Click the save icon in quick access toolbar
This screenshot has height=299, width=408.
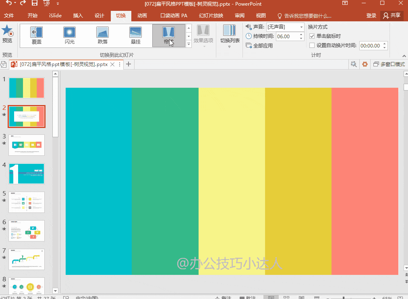pyautogui.click(x=35, y=4)
